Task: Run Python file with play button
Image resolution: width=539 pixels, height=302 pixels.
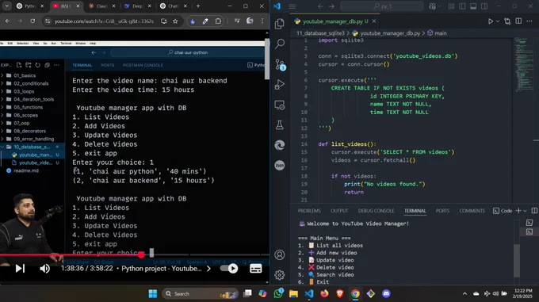Action: coord(491,21)
